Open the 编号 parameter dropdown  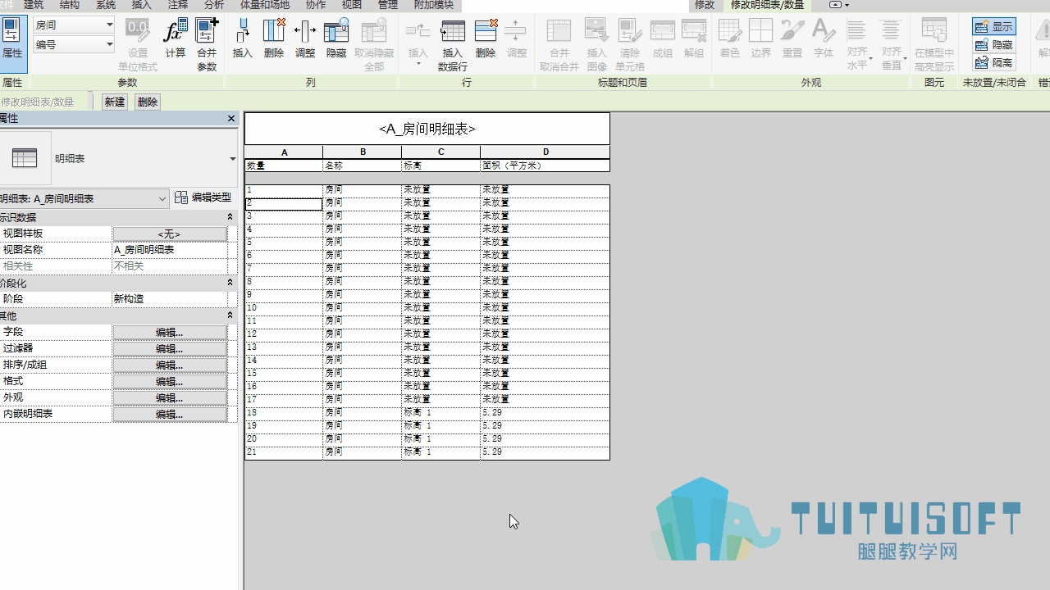point(74,45)
